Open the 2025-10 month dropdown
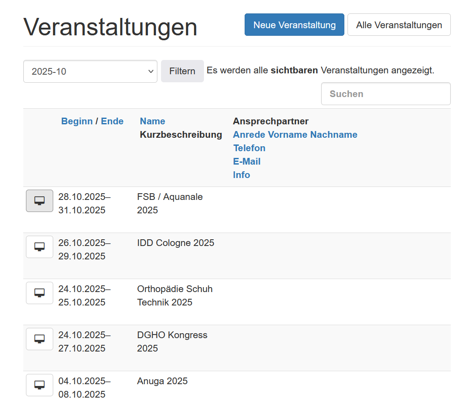 (x=90, y=72)
